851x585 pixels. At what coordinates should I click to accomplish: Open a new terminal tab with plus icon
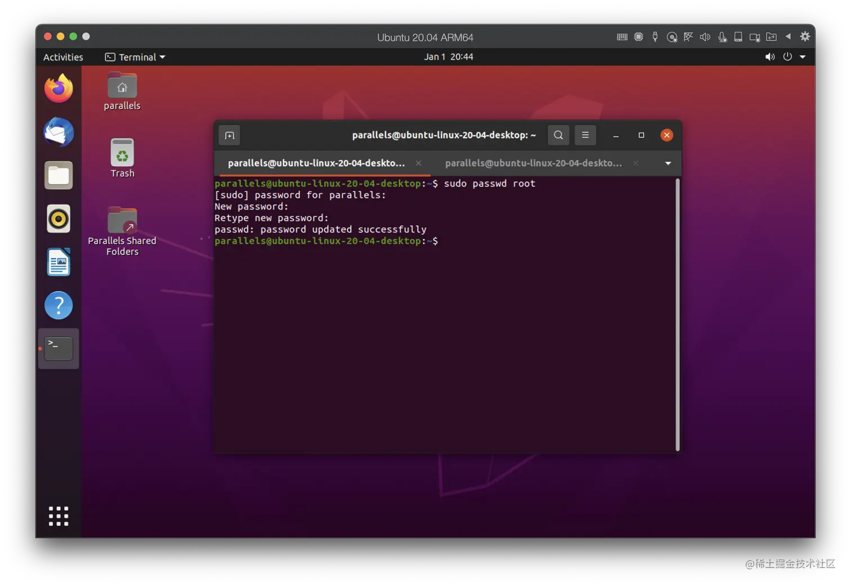(x=229, y=135)
